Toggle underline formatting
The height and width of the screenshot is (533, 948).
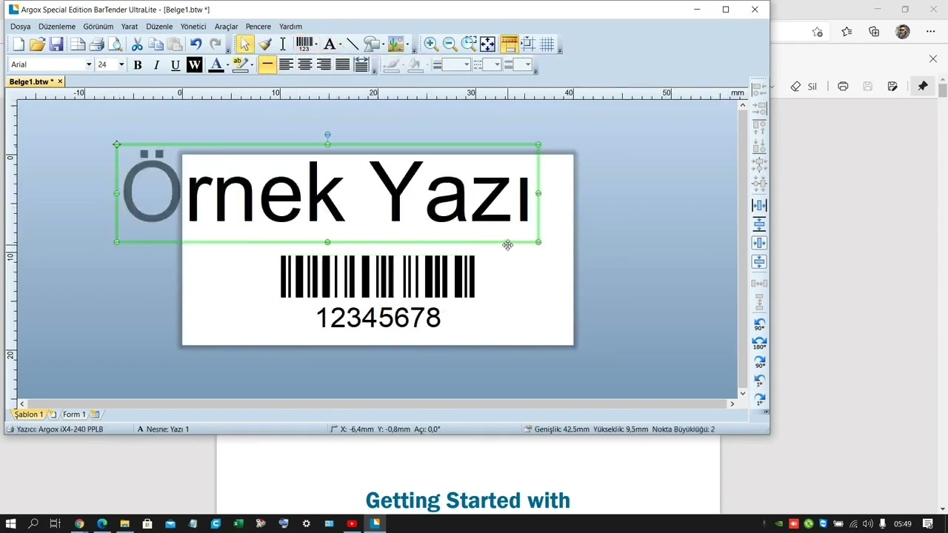coord(175,65)
